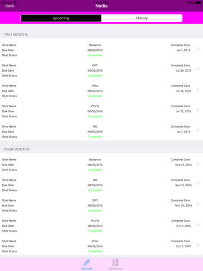Open the Milestones tab icon
203x271 pixels.
116,263
